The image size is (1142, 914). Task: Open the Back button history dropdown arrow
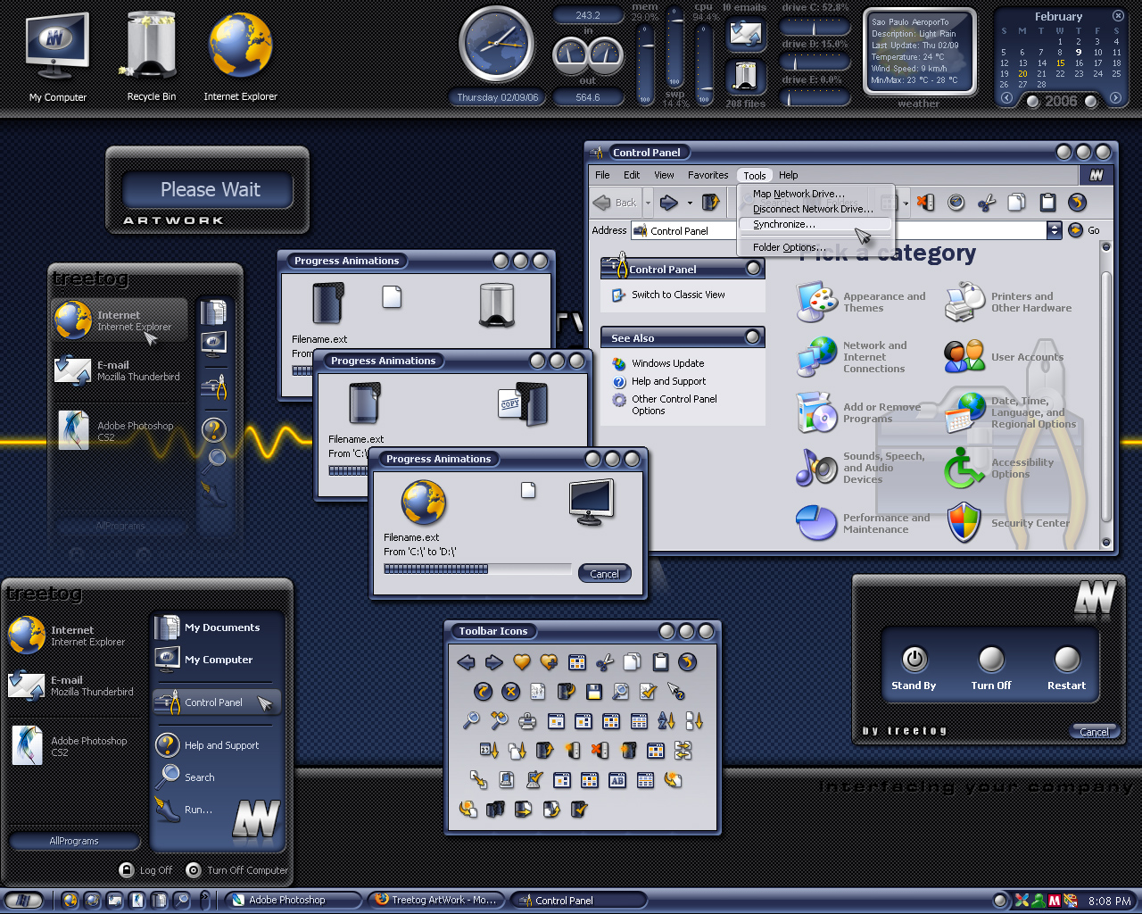[649, 203]
